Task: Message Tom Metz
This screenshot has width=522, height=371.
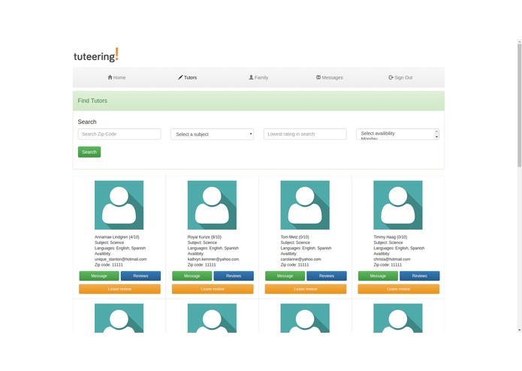Action: click(285, 276)
